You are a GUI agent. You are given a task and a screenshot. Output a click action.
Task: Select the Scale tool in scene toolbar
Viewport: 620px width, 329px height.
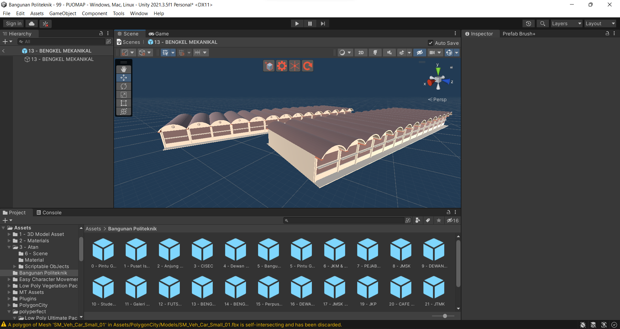click(x=124, y=95)
